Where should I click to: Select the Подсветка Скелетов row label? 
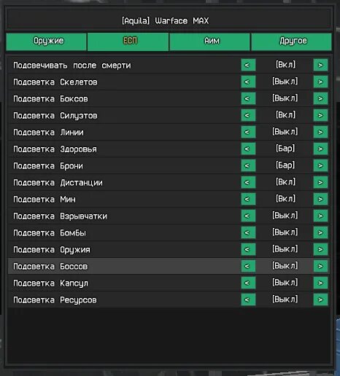(x=55, y=82)
